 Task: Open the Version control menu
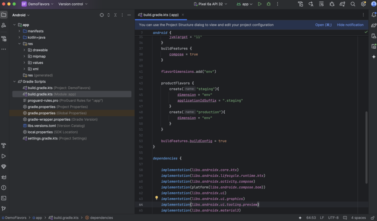(x=73, y=4)
